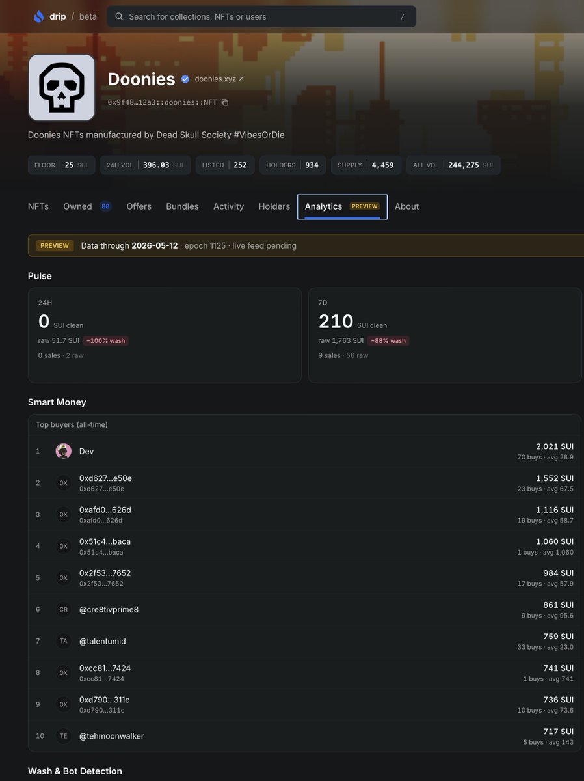Screen dimensions: 584x781
Task: Open @talentumid profile
Action: click(x=103, y=641)
